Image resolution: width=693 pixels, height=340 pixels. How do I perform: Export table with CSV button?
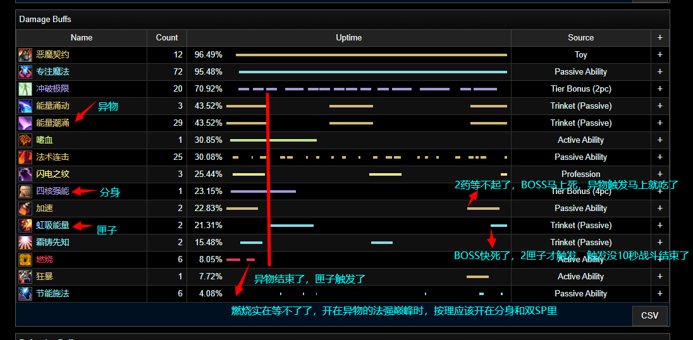coord(649,316)
